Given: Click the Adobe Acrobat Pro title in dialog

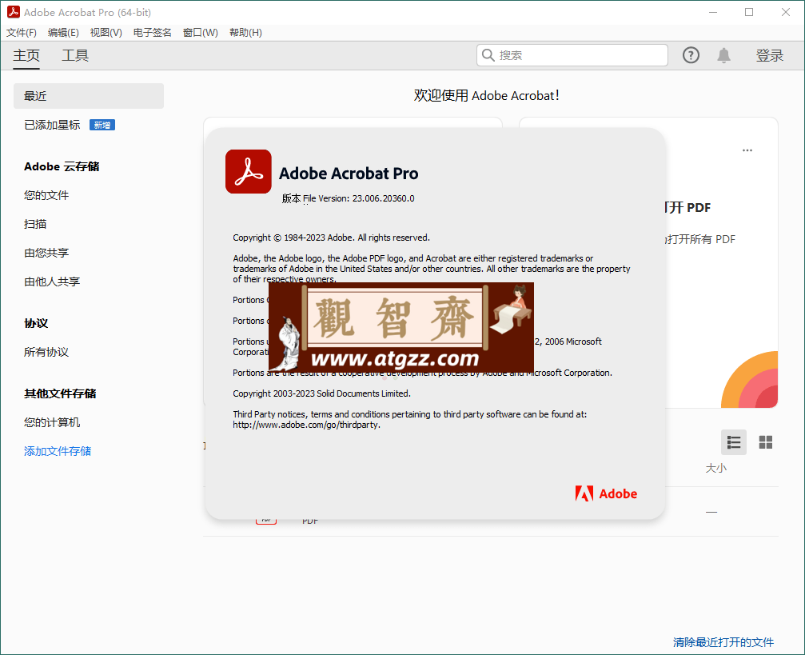Looking at the screenshot, I should [349, 174].
